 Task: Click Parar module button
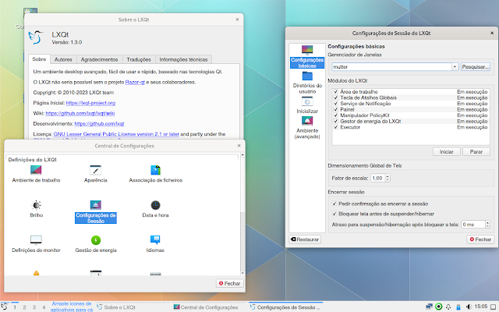click(476, 152)
